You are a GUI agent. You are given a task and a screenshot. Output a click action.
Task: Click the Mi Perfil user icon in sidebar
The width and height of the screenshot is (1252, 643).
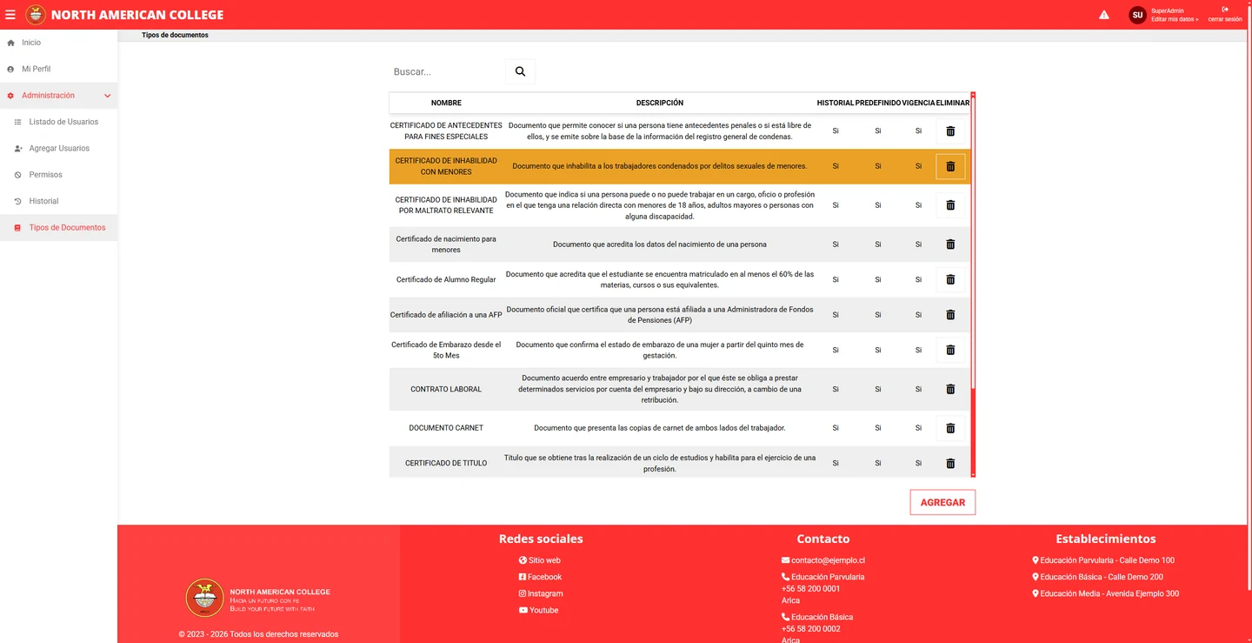coord(10,69)
